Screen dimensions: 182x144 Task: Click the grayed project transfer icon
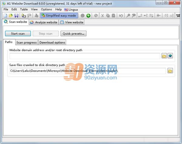[x=29, y=16]
